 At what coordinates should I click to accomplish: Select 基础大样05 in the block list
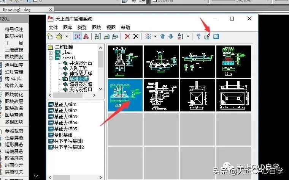click(65, 129)
